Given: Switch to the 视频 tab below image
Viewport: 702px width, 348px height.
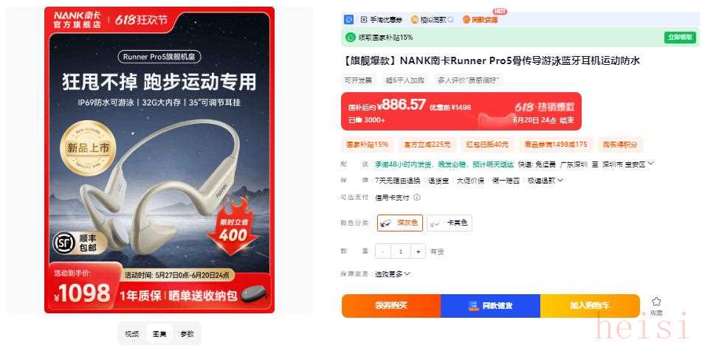Looking at the screenshot, I should click(131, 334).
